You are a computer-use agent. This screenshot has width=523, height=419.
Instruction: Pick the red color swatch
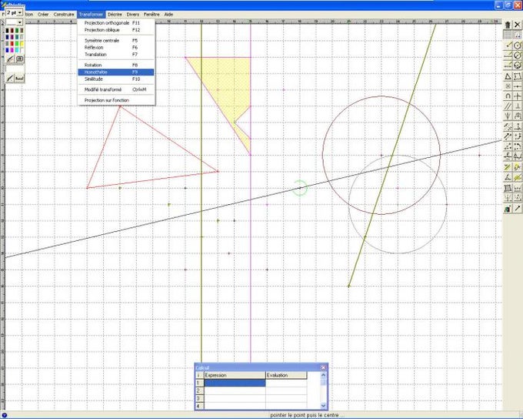(12, 43)
